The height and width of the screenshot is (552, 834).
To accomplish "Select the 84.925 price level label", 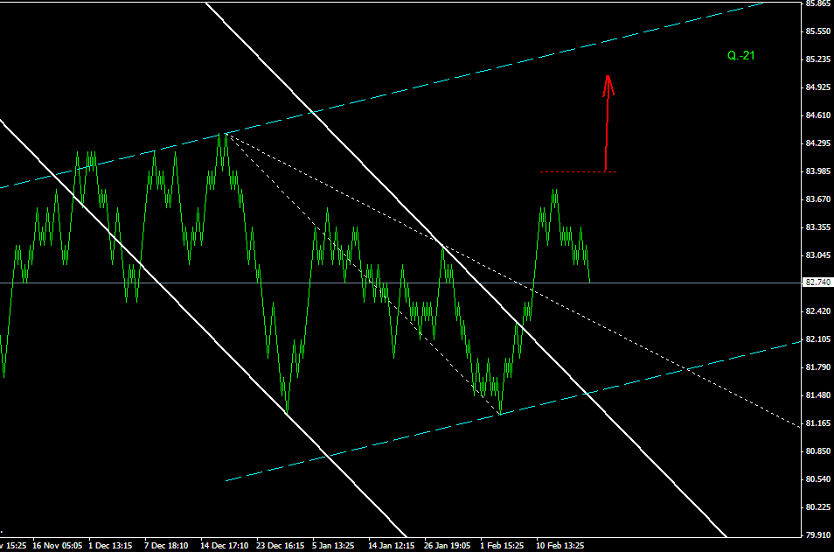I will point(818,87).
